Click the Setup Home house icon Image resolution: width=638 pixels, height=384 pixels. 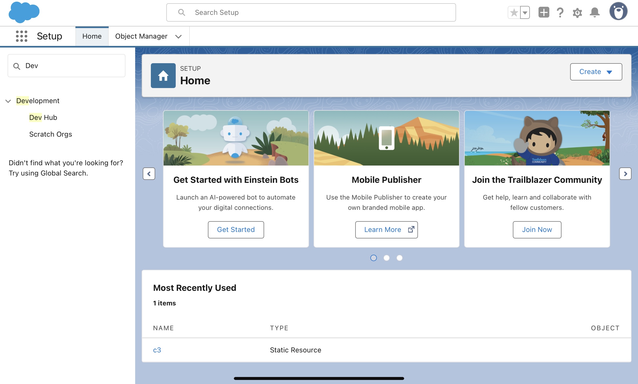pos(163,76)
